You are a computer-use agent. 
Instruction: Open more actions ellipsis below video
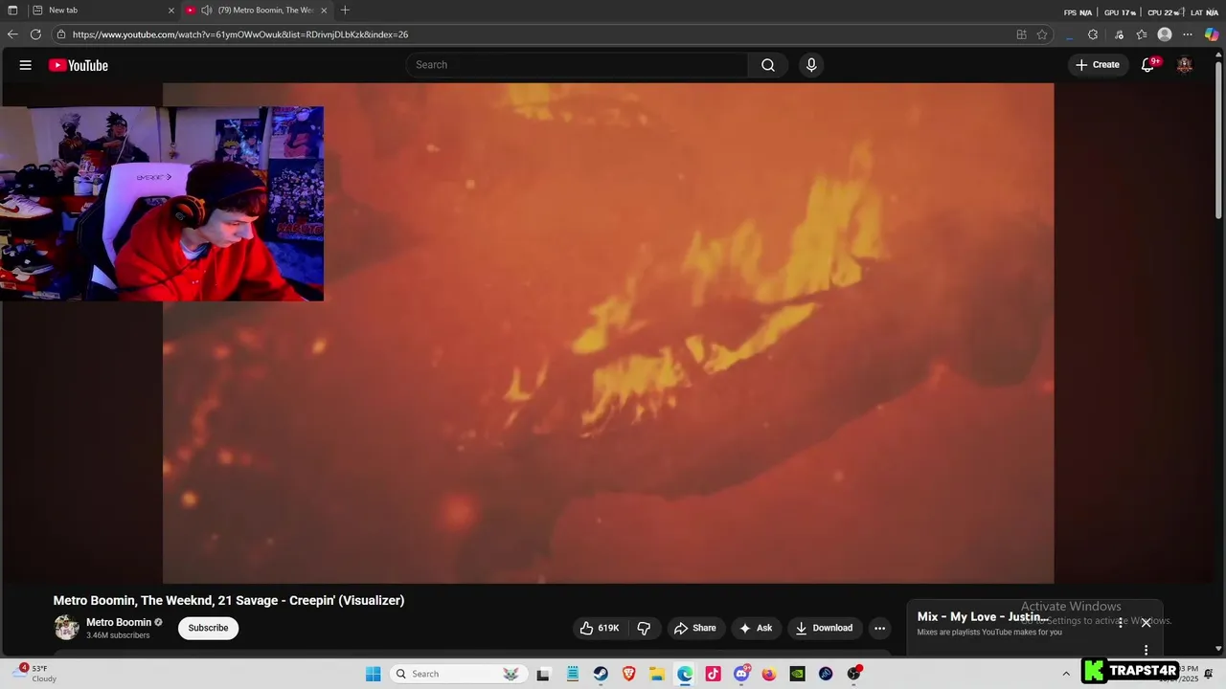[879, 628]
